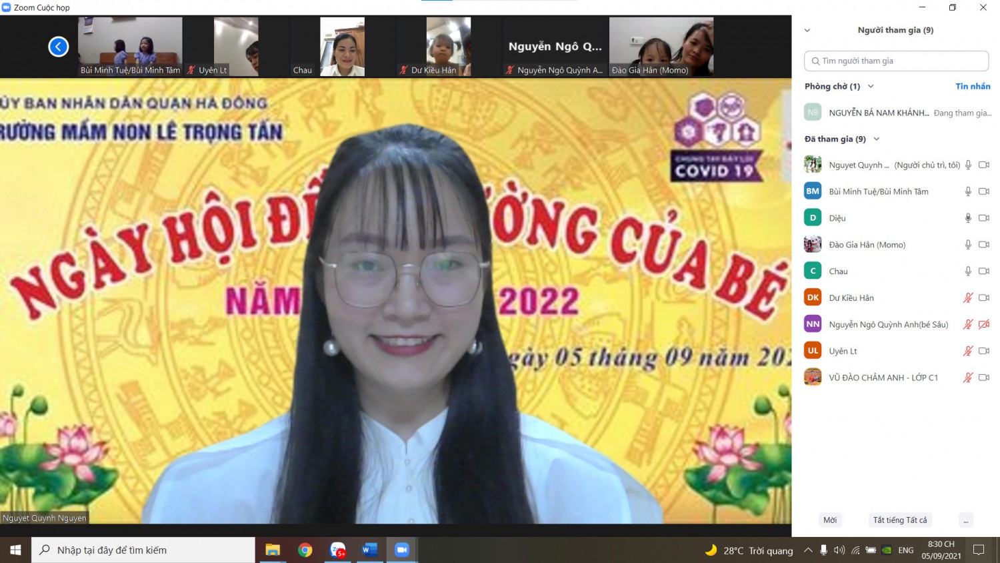The width and height of the screenshot is (1000, 563).
Task: Click the Tắt tiếng Tất cả button
Action: 899,520
